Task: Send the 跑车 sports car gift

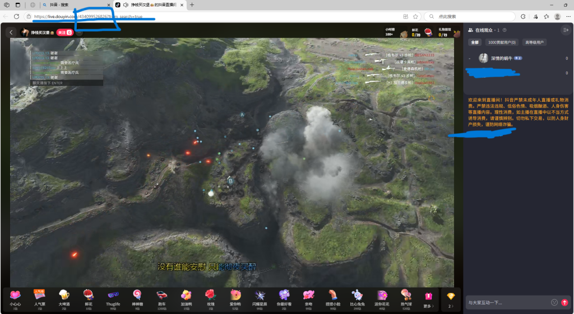Action: pyautogui.click(x=162, y=299)
